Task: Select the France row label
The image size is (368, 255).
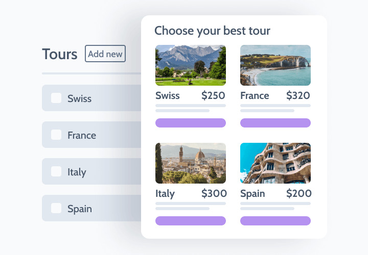Action: point(82,135)
